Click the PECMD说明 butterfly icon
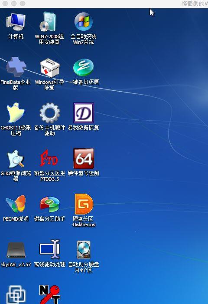 [x=16, y=204]
